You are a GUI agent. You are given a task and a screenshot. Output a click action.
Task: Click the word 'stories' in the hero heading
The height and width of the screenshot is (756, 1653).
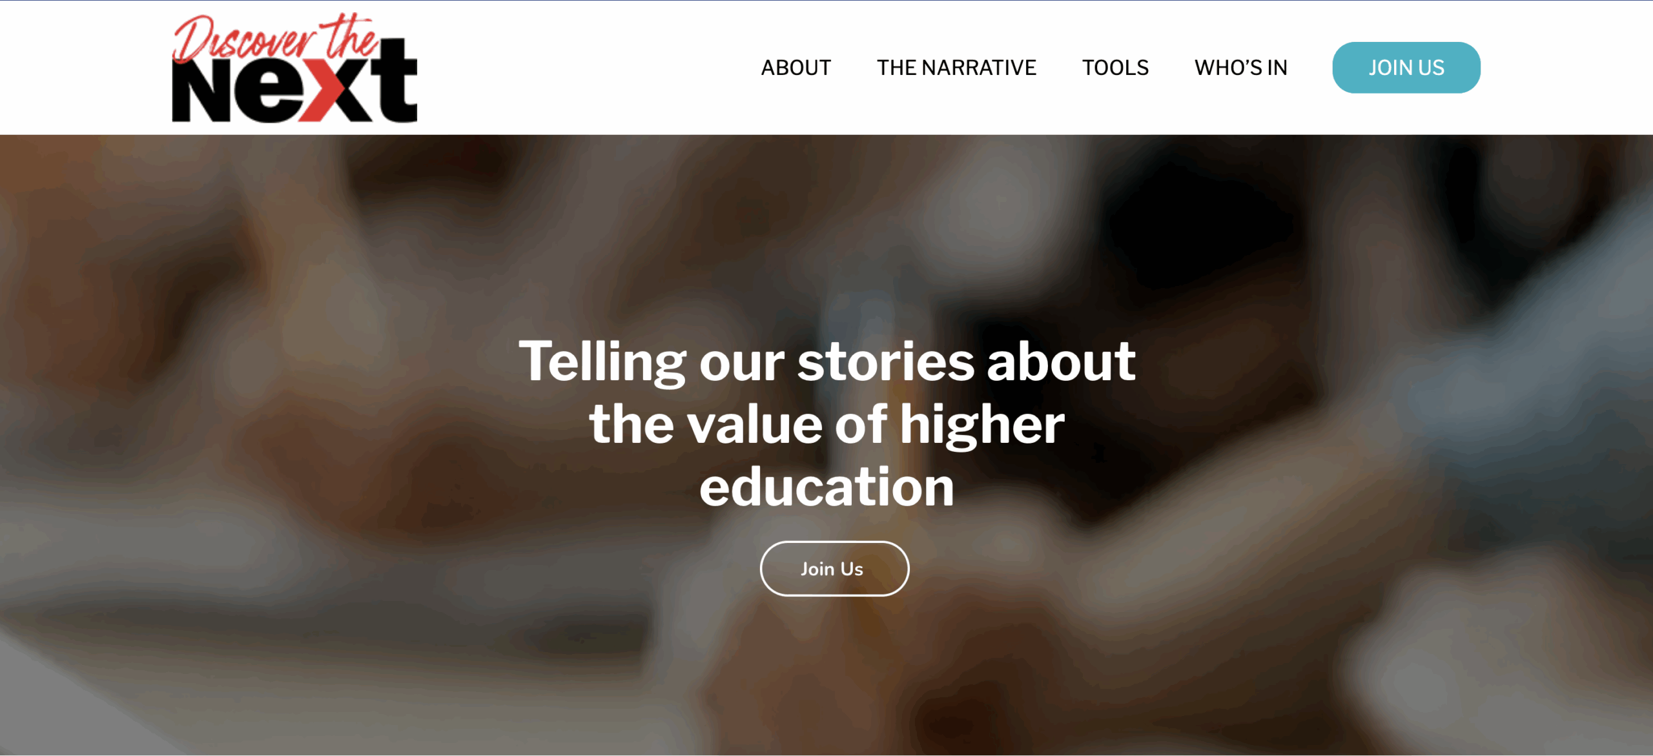[x=885, y=362]
